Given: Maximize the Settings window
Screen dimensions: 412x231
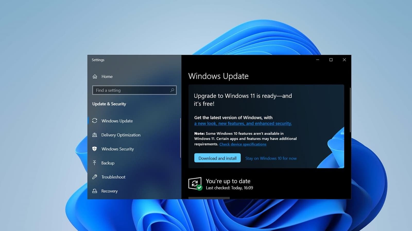Looking at the screenshot, I should [x=331, y=60].
